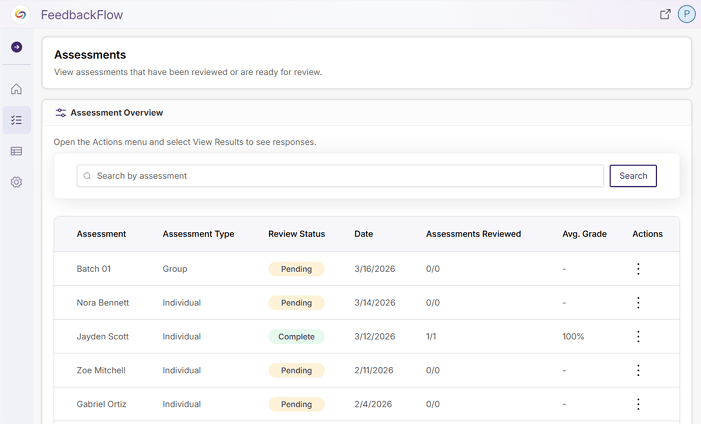Screen dimensions: 701x424
Task: Open the table view sidebar icon
Action: pyautogui.click(x=16, y=151)
